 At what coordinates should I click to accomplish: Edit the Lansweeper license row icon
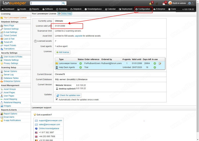point(160,63)
